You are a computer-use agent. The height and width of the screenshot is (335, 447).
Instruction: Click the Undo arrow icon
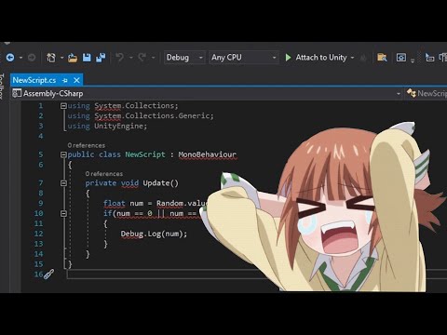pyautogui.click(x=119, y=58)
